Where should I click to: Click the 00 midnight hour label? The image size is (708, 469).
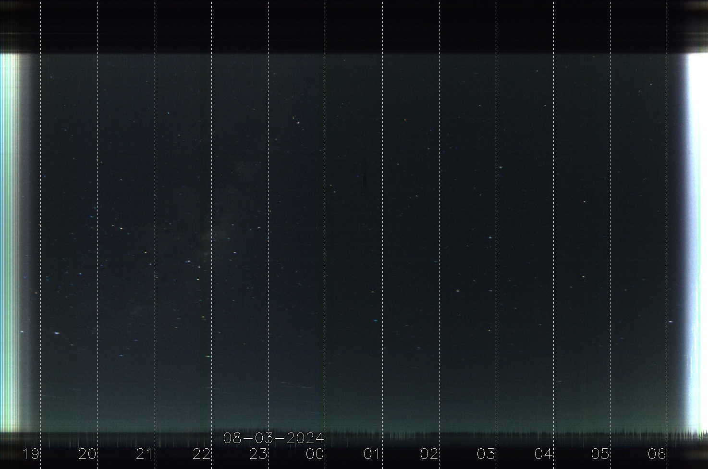tap(315, 454)
